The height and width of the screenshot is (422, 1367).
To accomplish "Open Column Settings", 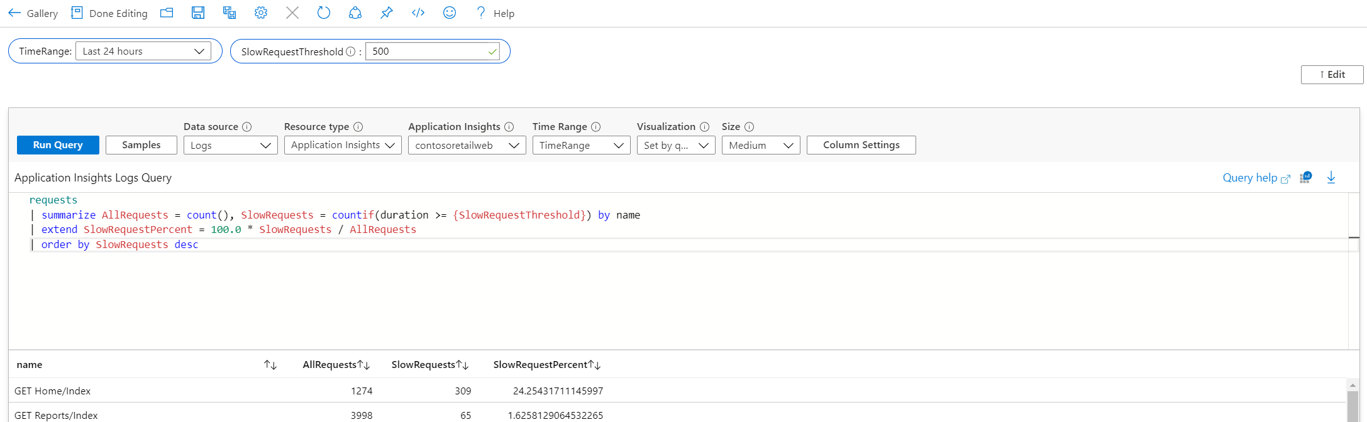I will pyautogui.click(x=861, y=145).
